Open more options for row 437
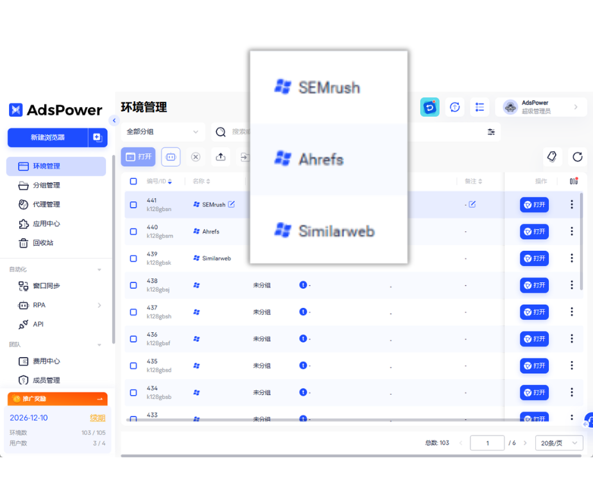The width and height of the screenshot is (593, 499). point(571,312)
